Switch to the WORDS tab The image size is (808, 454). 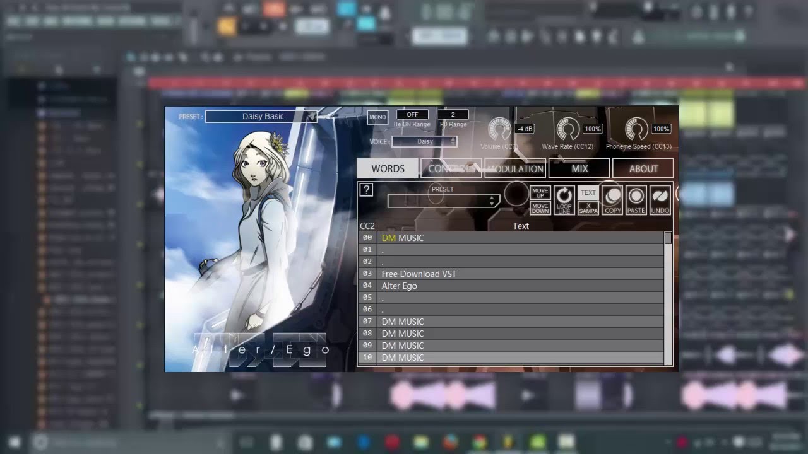click(x=388, y=168)
